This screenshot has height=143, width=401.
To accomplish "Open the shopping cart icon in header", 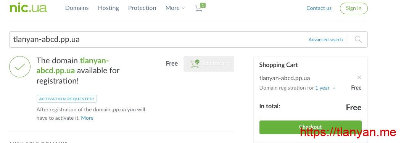I will 198,8.
